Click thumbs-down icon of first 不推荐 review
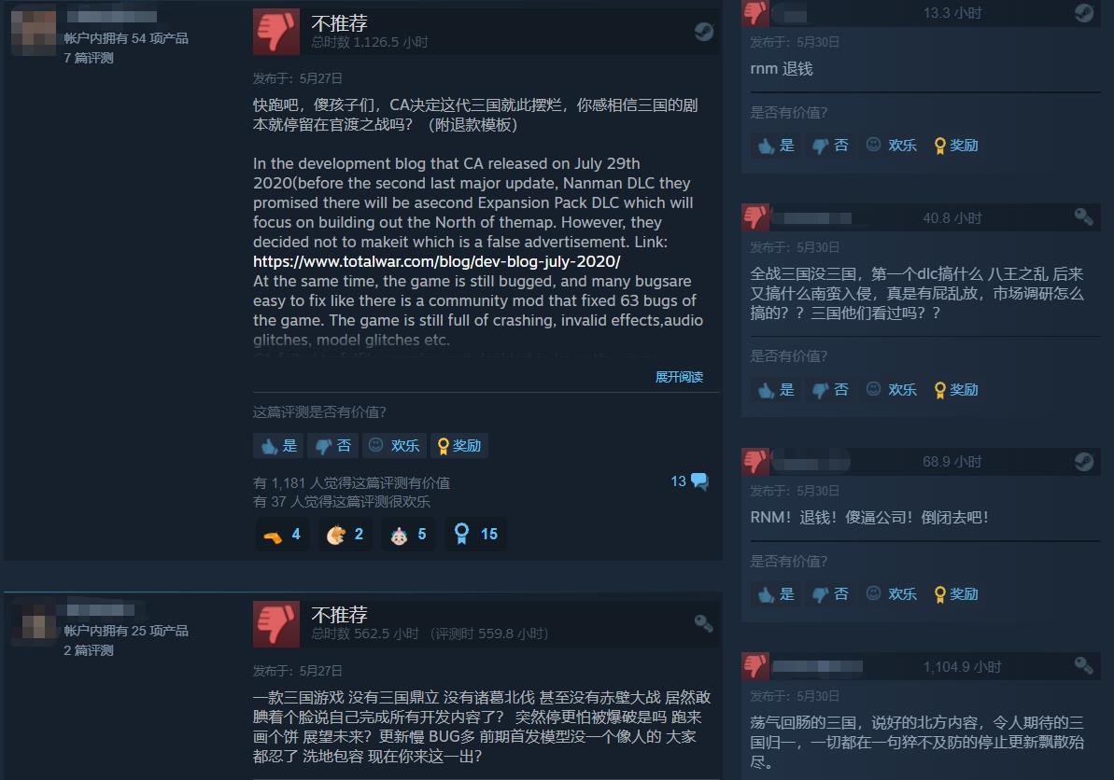The width and height of the screenshot is (1114, 780). [276, 32]
